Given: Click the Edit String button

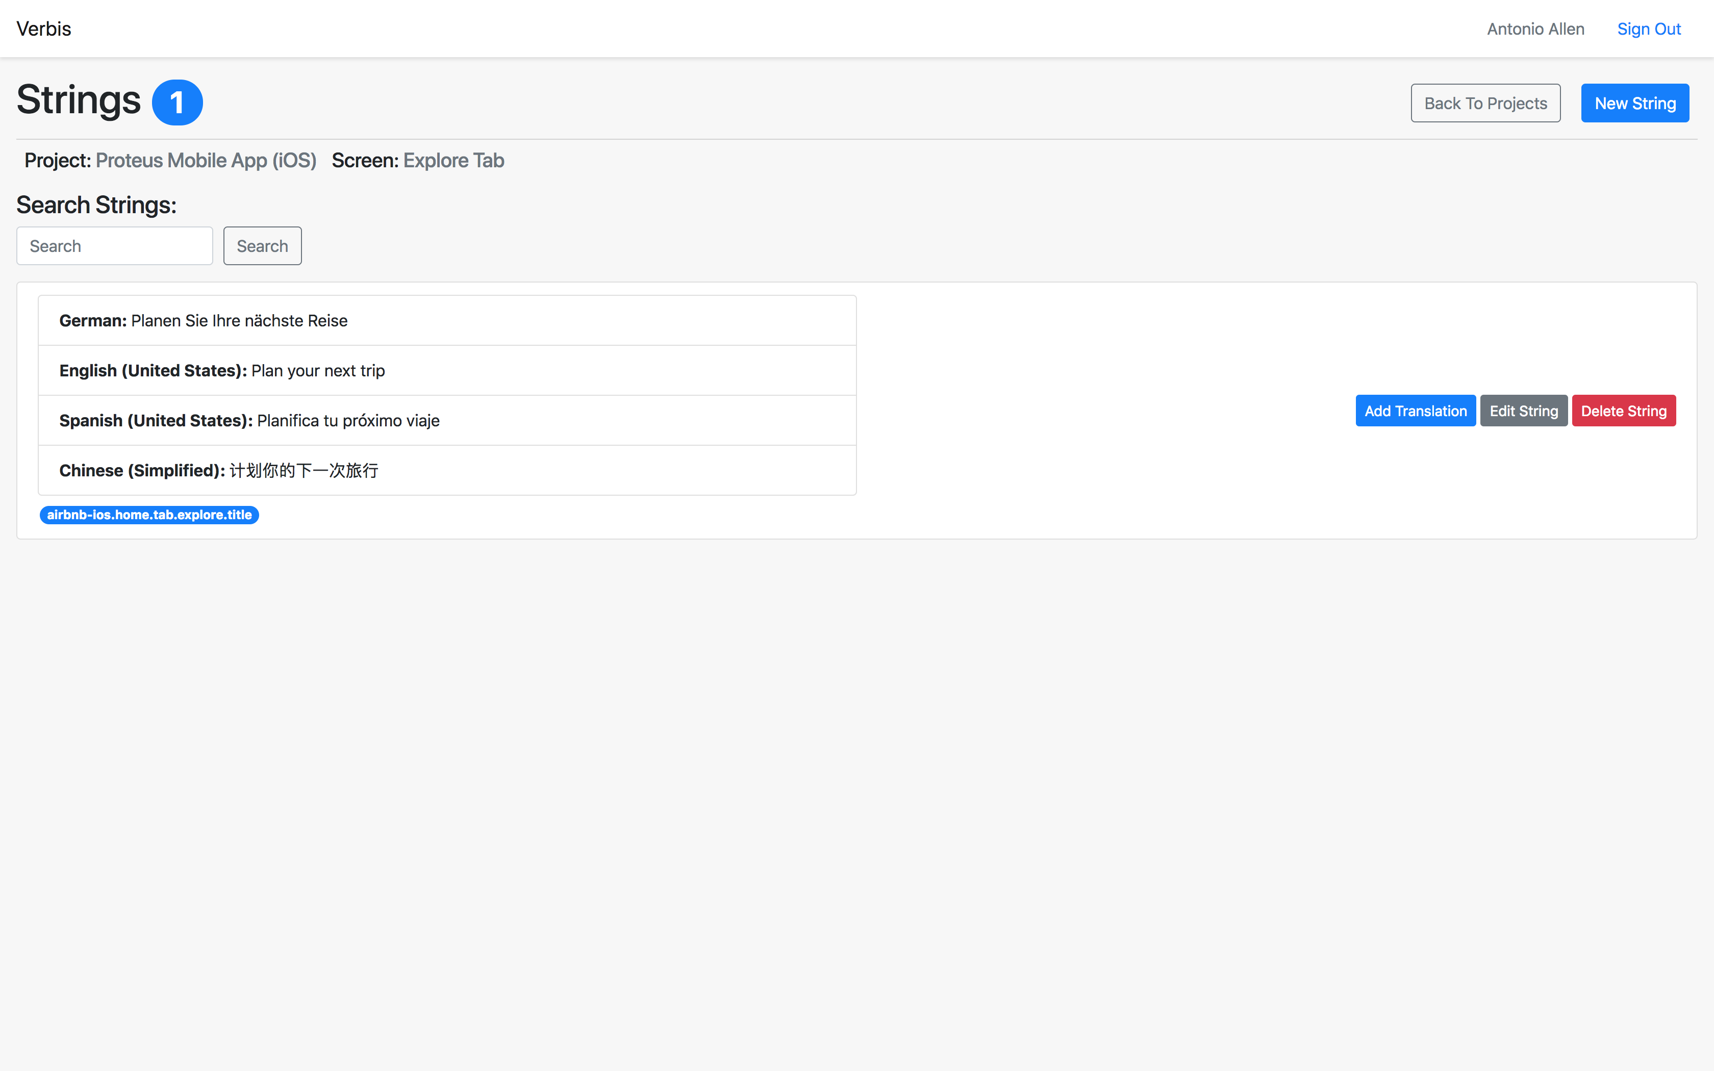Looking at the screenshot, I should [x=1524, y=411].
